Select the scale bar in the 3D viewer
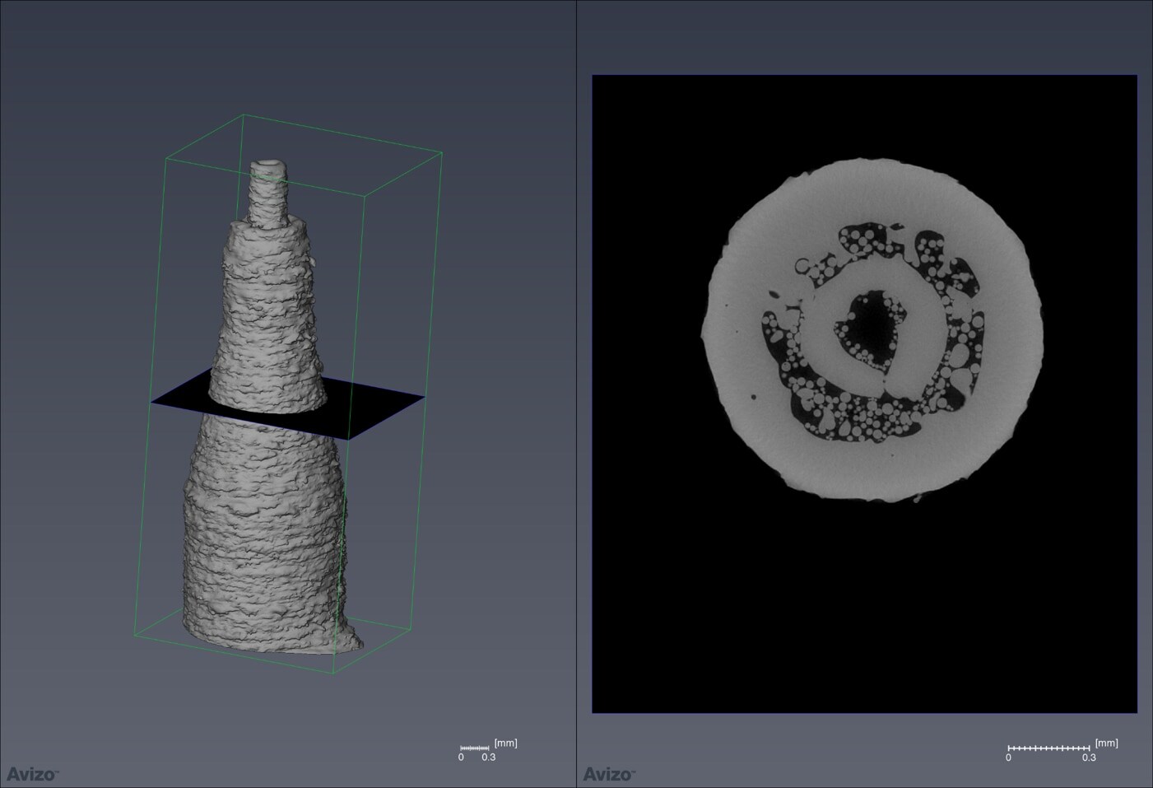The image size is (1153, 788). tap(475, 748)
